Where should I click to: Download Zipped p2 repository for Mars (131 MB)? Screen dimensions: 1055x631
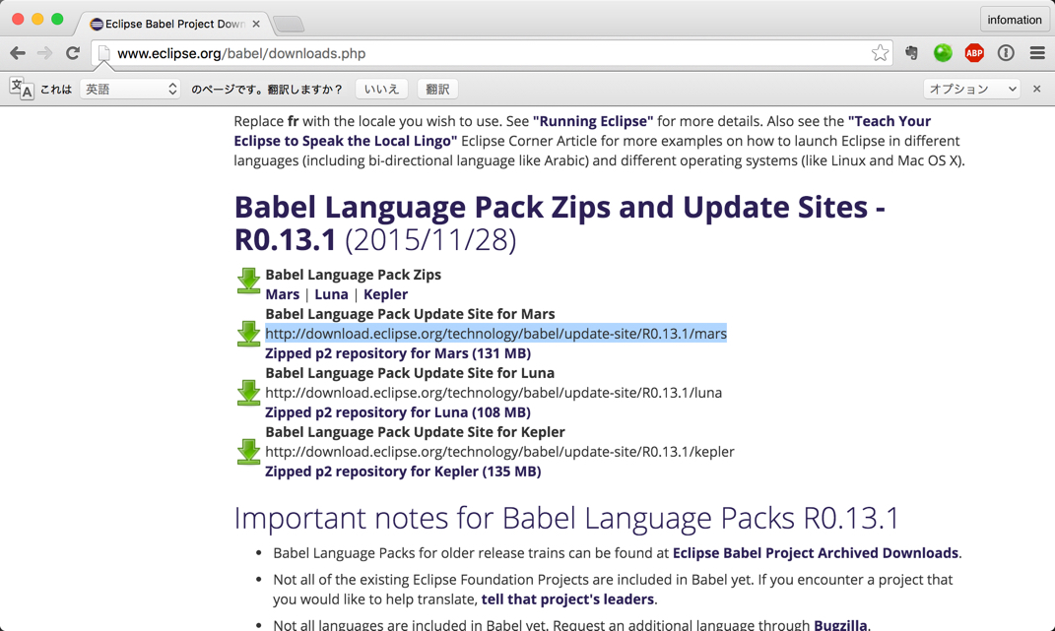click(x=398, y=353)
